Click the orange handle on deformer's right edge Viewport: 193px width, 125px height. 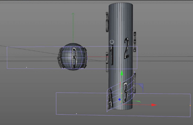190,105
